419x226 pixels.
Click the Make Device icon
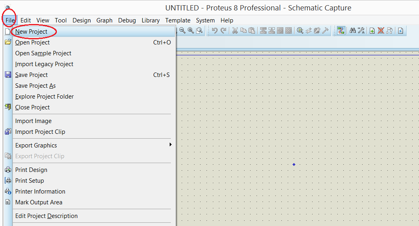click(309, 30)
